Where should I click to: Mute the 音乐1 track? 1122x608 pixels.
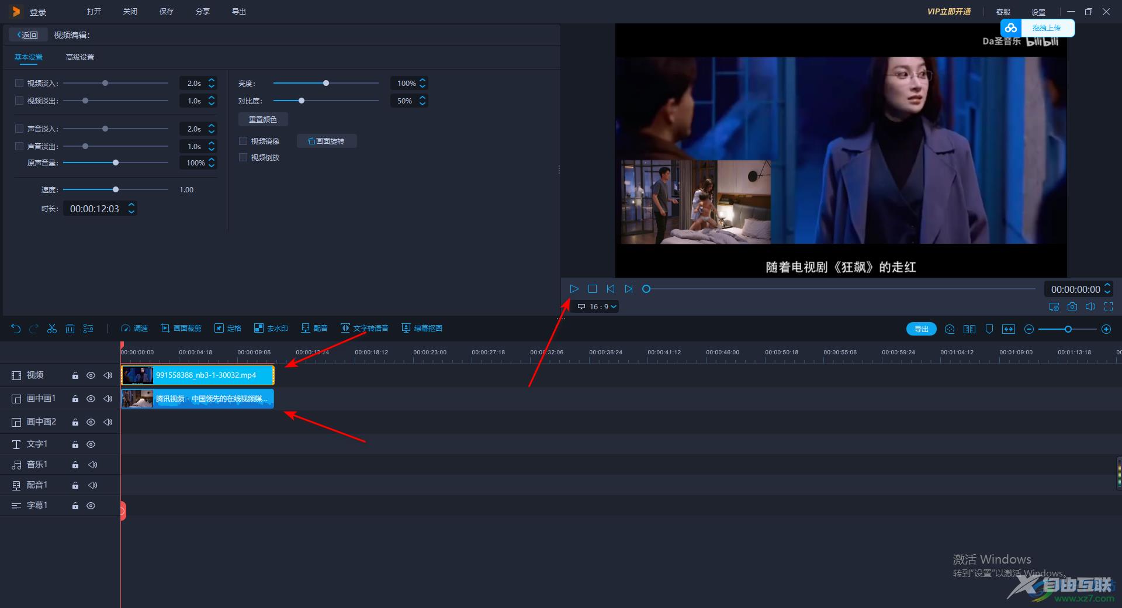tap(93, 465)
